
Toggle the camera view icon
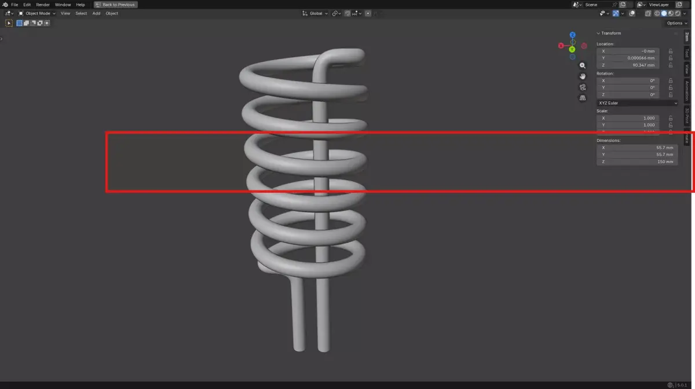(x=583, y=87)
